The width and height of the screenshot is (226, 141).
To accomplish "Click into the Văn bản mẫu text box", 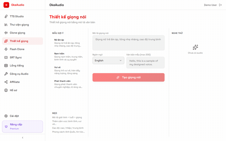I will point(145,62).
